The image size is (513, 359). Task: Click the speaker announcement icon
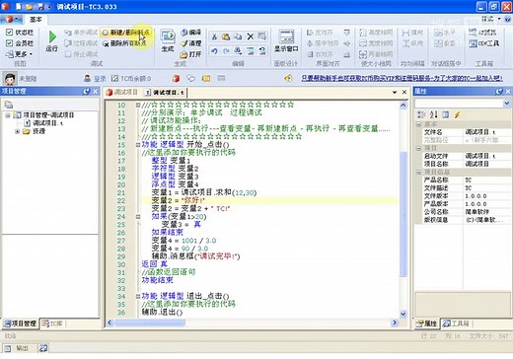[288, 78]
